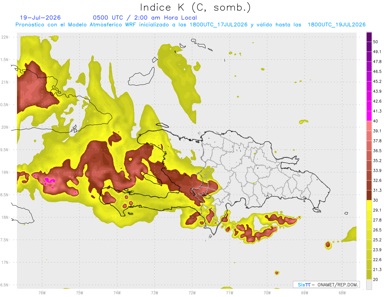Click the legend value "23.9"
This screenshot has width=384, height=297.
(x=377, y=250)
